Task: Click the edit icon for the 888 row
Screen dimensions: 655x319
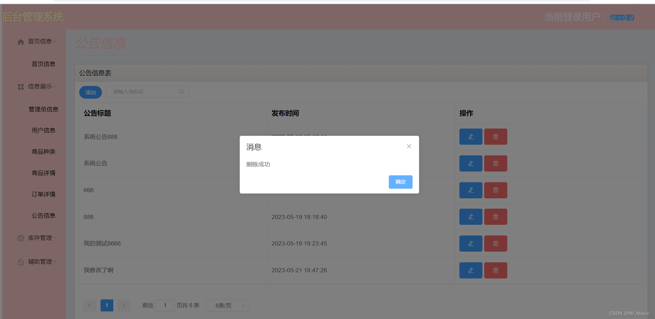Action: [x=471, y=217]
